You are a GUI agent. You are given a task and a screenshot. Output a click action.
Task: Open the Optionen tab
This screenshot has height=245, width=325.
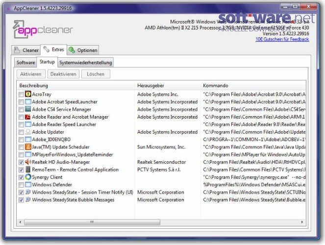coord(83,50)
